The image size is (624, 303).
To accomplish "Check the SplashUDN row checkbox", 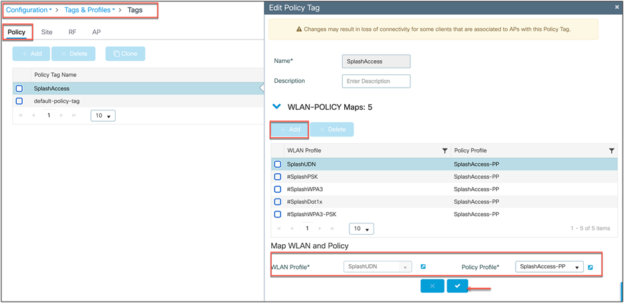I will click(x=278, y=165).
